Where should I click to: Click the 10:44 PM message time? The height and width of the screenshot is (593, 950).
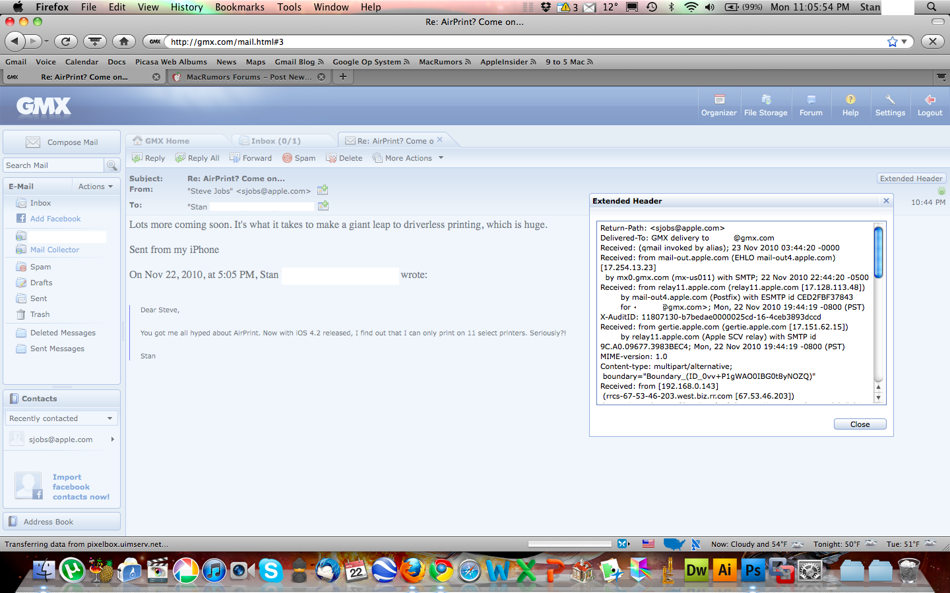[928, 202]
